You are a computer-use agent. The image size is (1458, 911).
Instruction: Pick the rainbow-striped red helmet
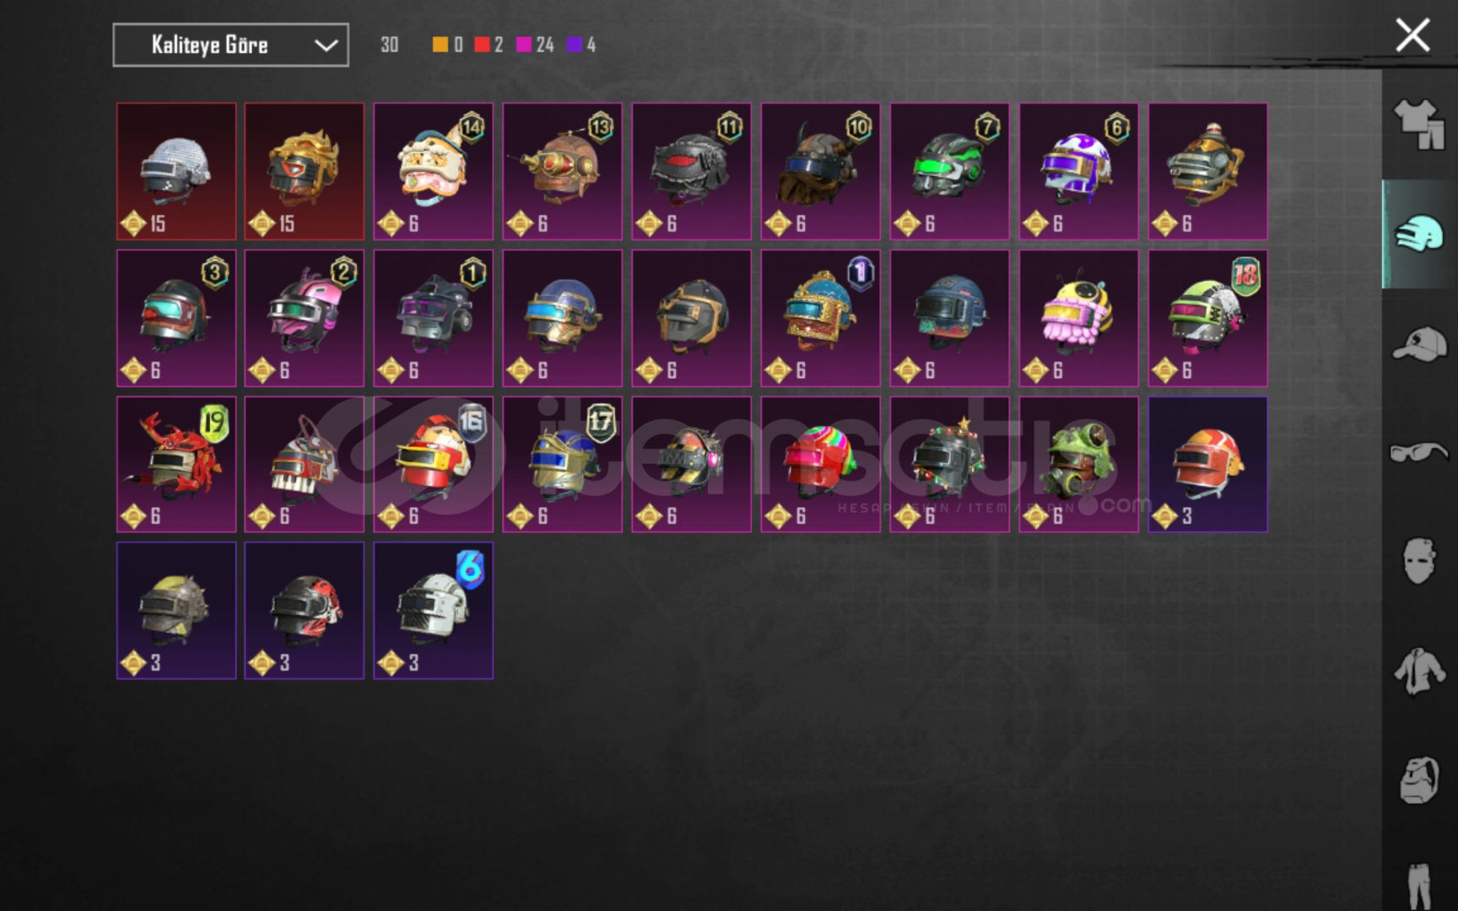(x=820, y=464)
